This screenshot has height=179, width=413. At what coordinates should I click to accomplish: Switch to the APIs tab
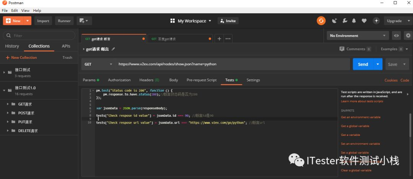pos(66,46)
